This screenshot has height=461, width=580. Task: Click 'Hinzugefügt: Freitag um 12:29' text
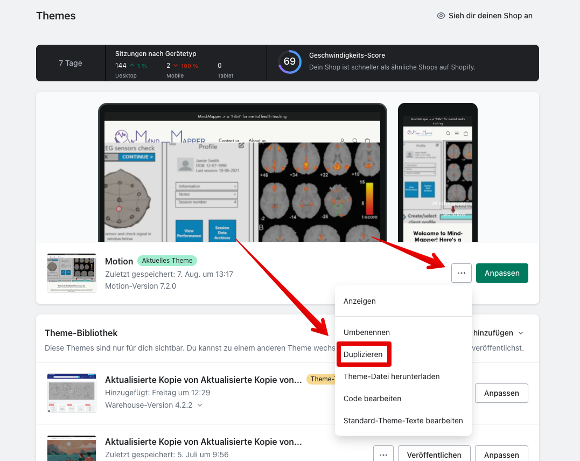158,393
